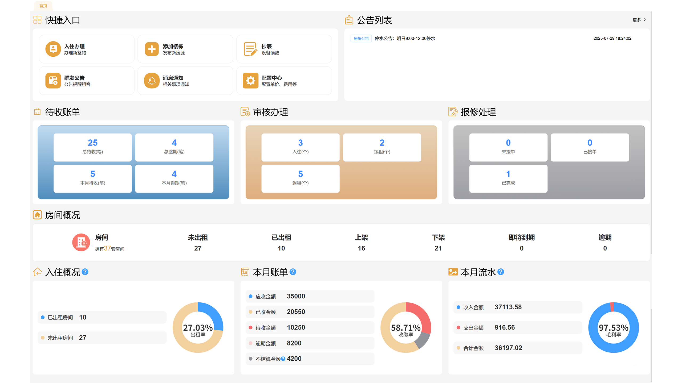Image resolution: width=682 pixels, height=383 pixels.
Task: Toggle 已出租房间 legend blue dot
Action: click(x=43, y=317)
